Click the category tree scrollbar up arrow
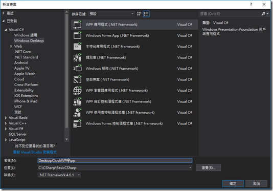Viewport: 273px width, 191px height. click(x=66, y=12)
